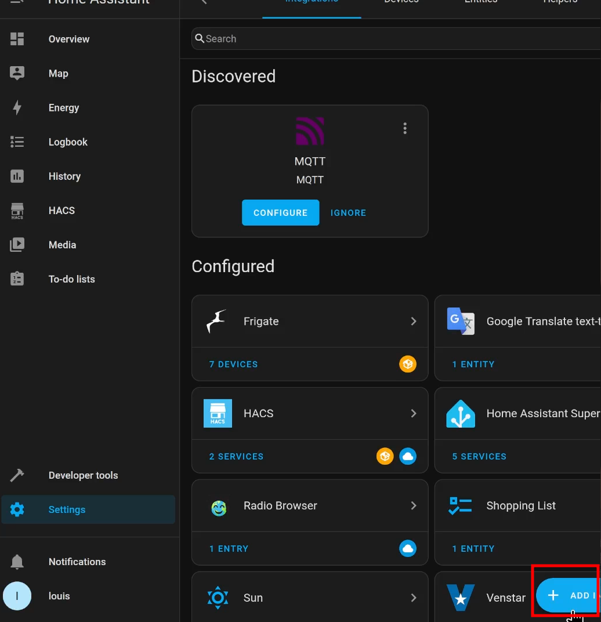Viewport: 601px width, 622px height.
Task: Click Frigate's orange custom integration badge
Action: (x=408, y=364)
